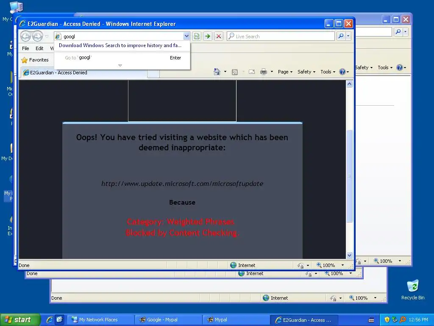Screen dimensions: 434x326
Task: Click the Compatibility View broken-page icon
Action: pos(197,37)
